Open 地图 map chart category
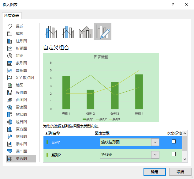194x179 pixels. click(x=19, y=85)
